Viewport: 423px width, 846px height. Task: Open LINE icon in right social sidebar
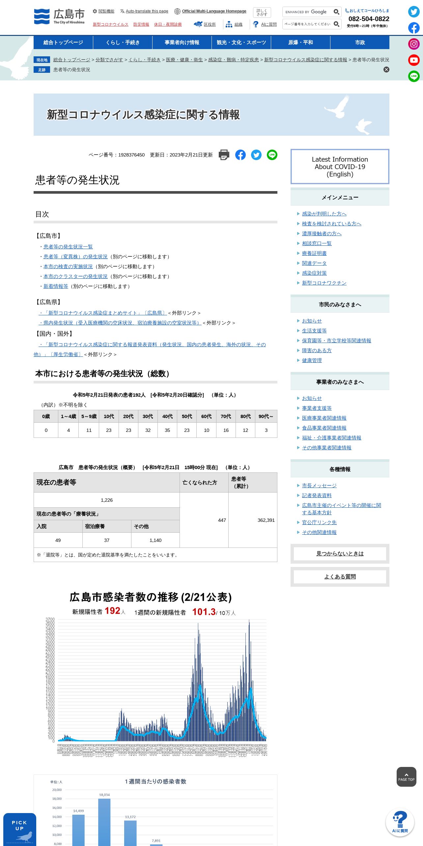pyautogui.click(x=414, y=76)
